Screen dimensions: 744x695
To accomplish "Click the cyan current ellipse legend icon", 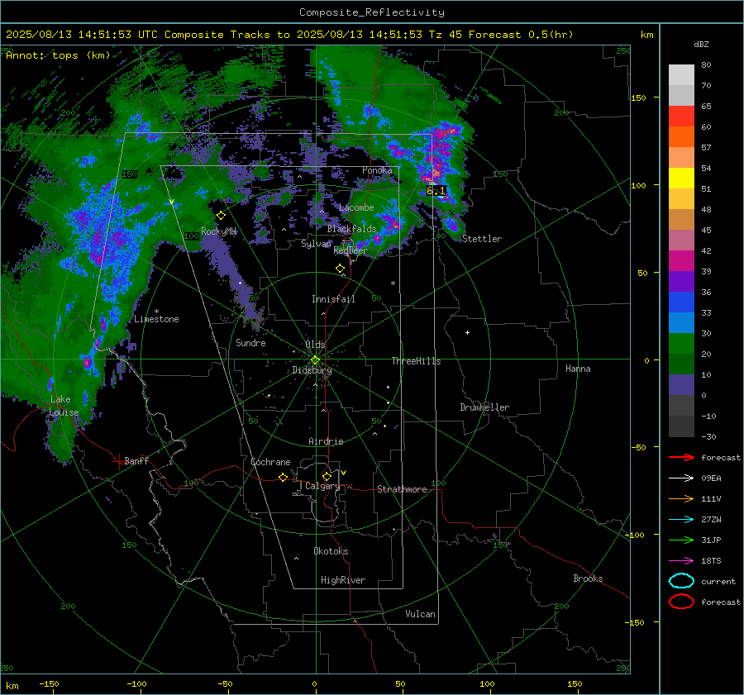I will pyautogui.click(x=681, y=581).
